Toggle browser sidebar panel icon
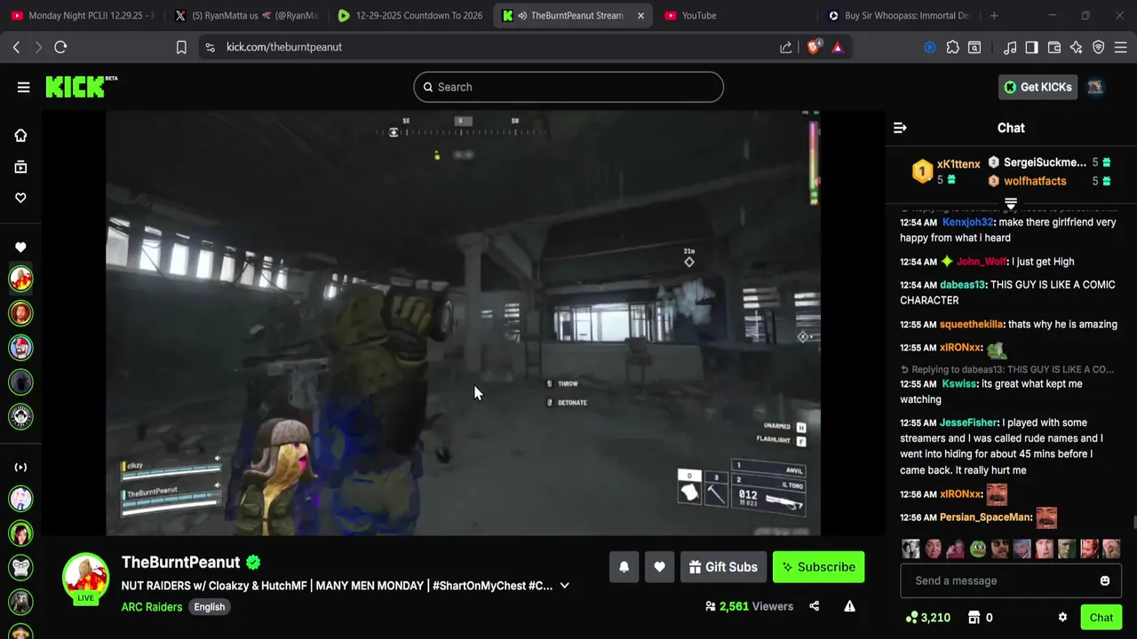Viewport: 1137px width, 639px height. pos(1031,47)
